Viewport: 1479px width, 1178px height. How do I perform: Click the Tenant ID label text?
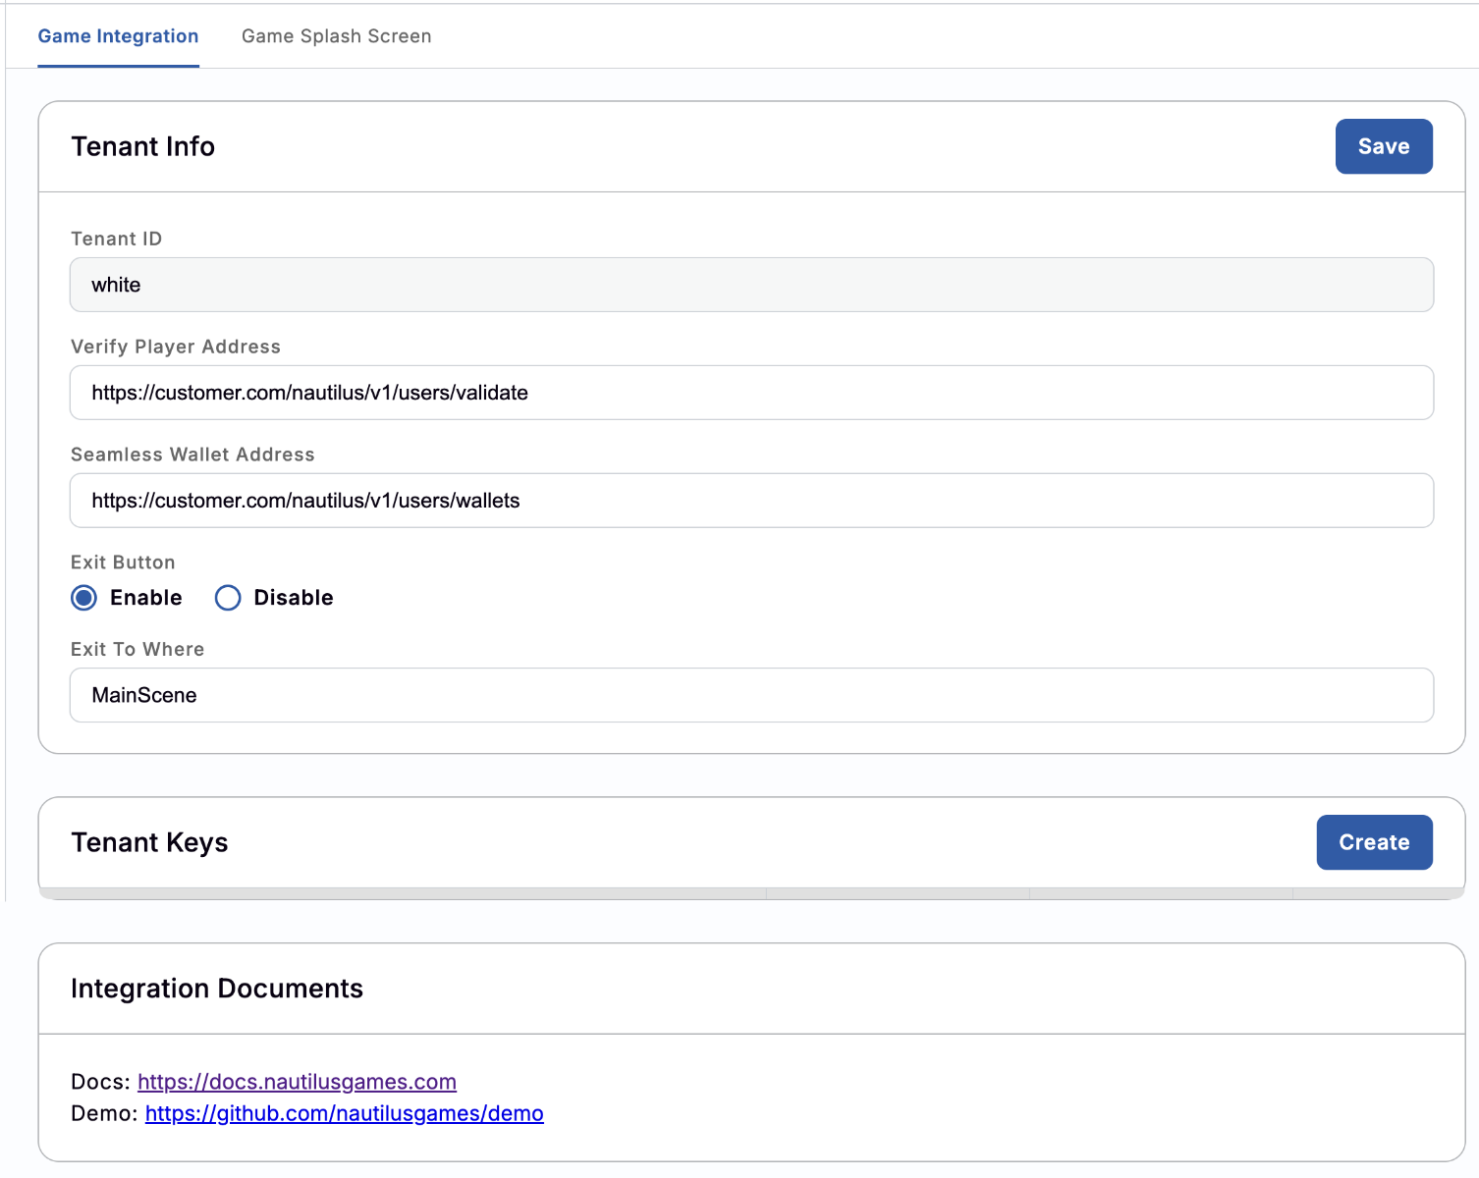(x=116, y=239)
